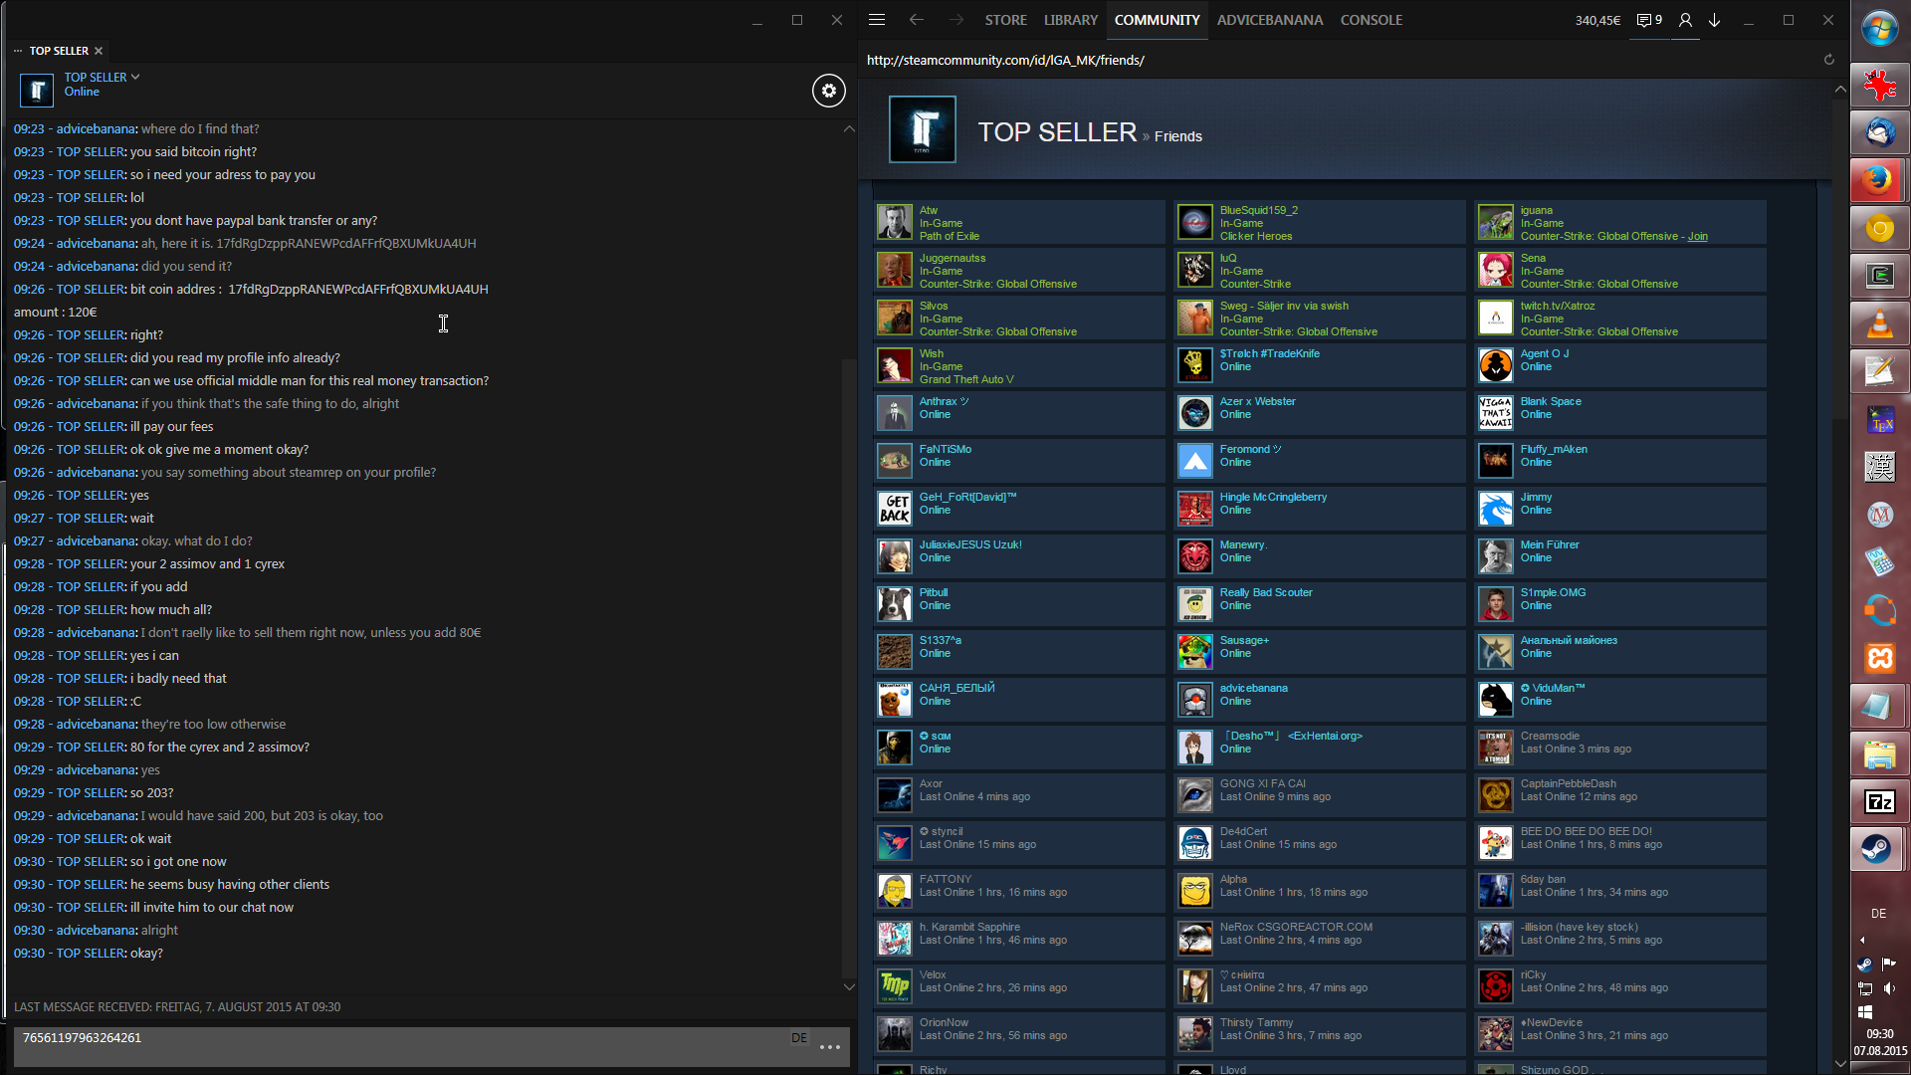
Task: Go back with the left arrow
Action: tap(916, 20)
